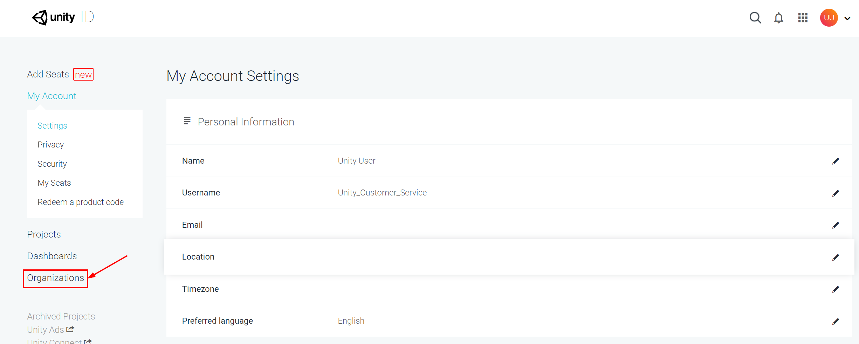Click the 'Unity_Customer_Service' username value
The image size is (859, 344).
click(382, 193)
